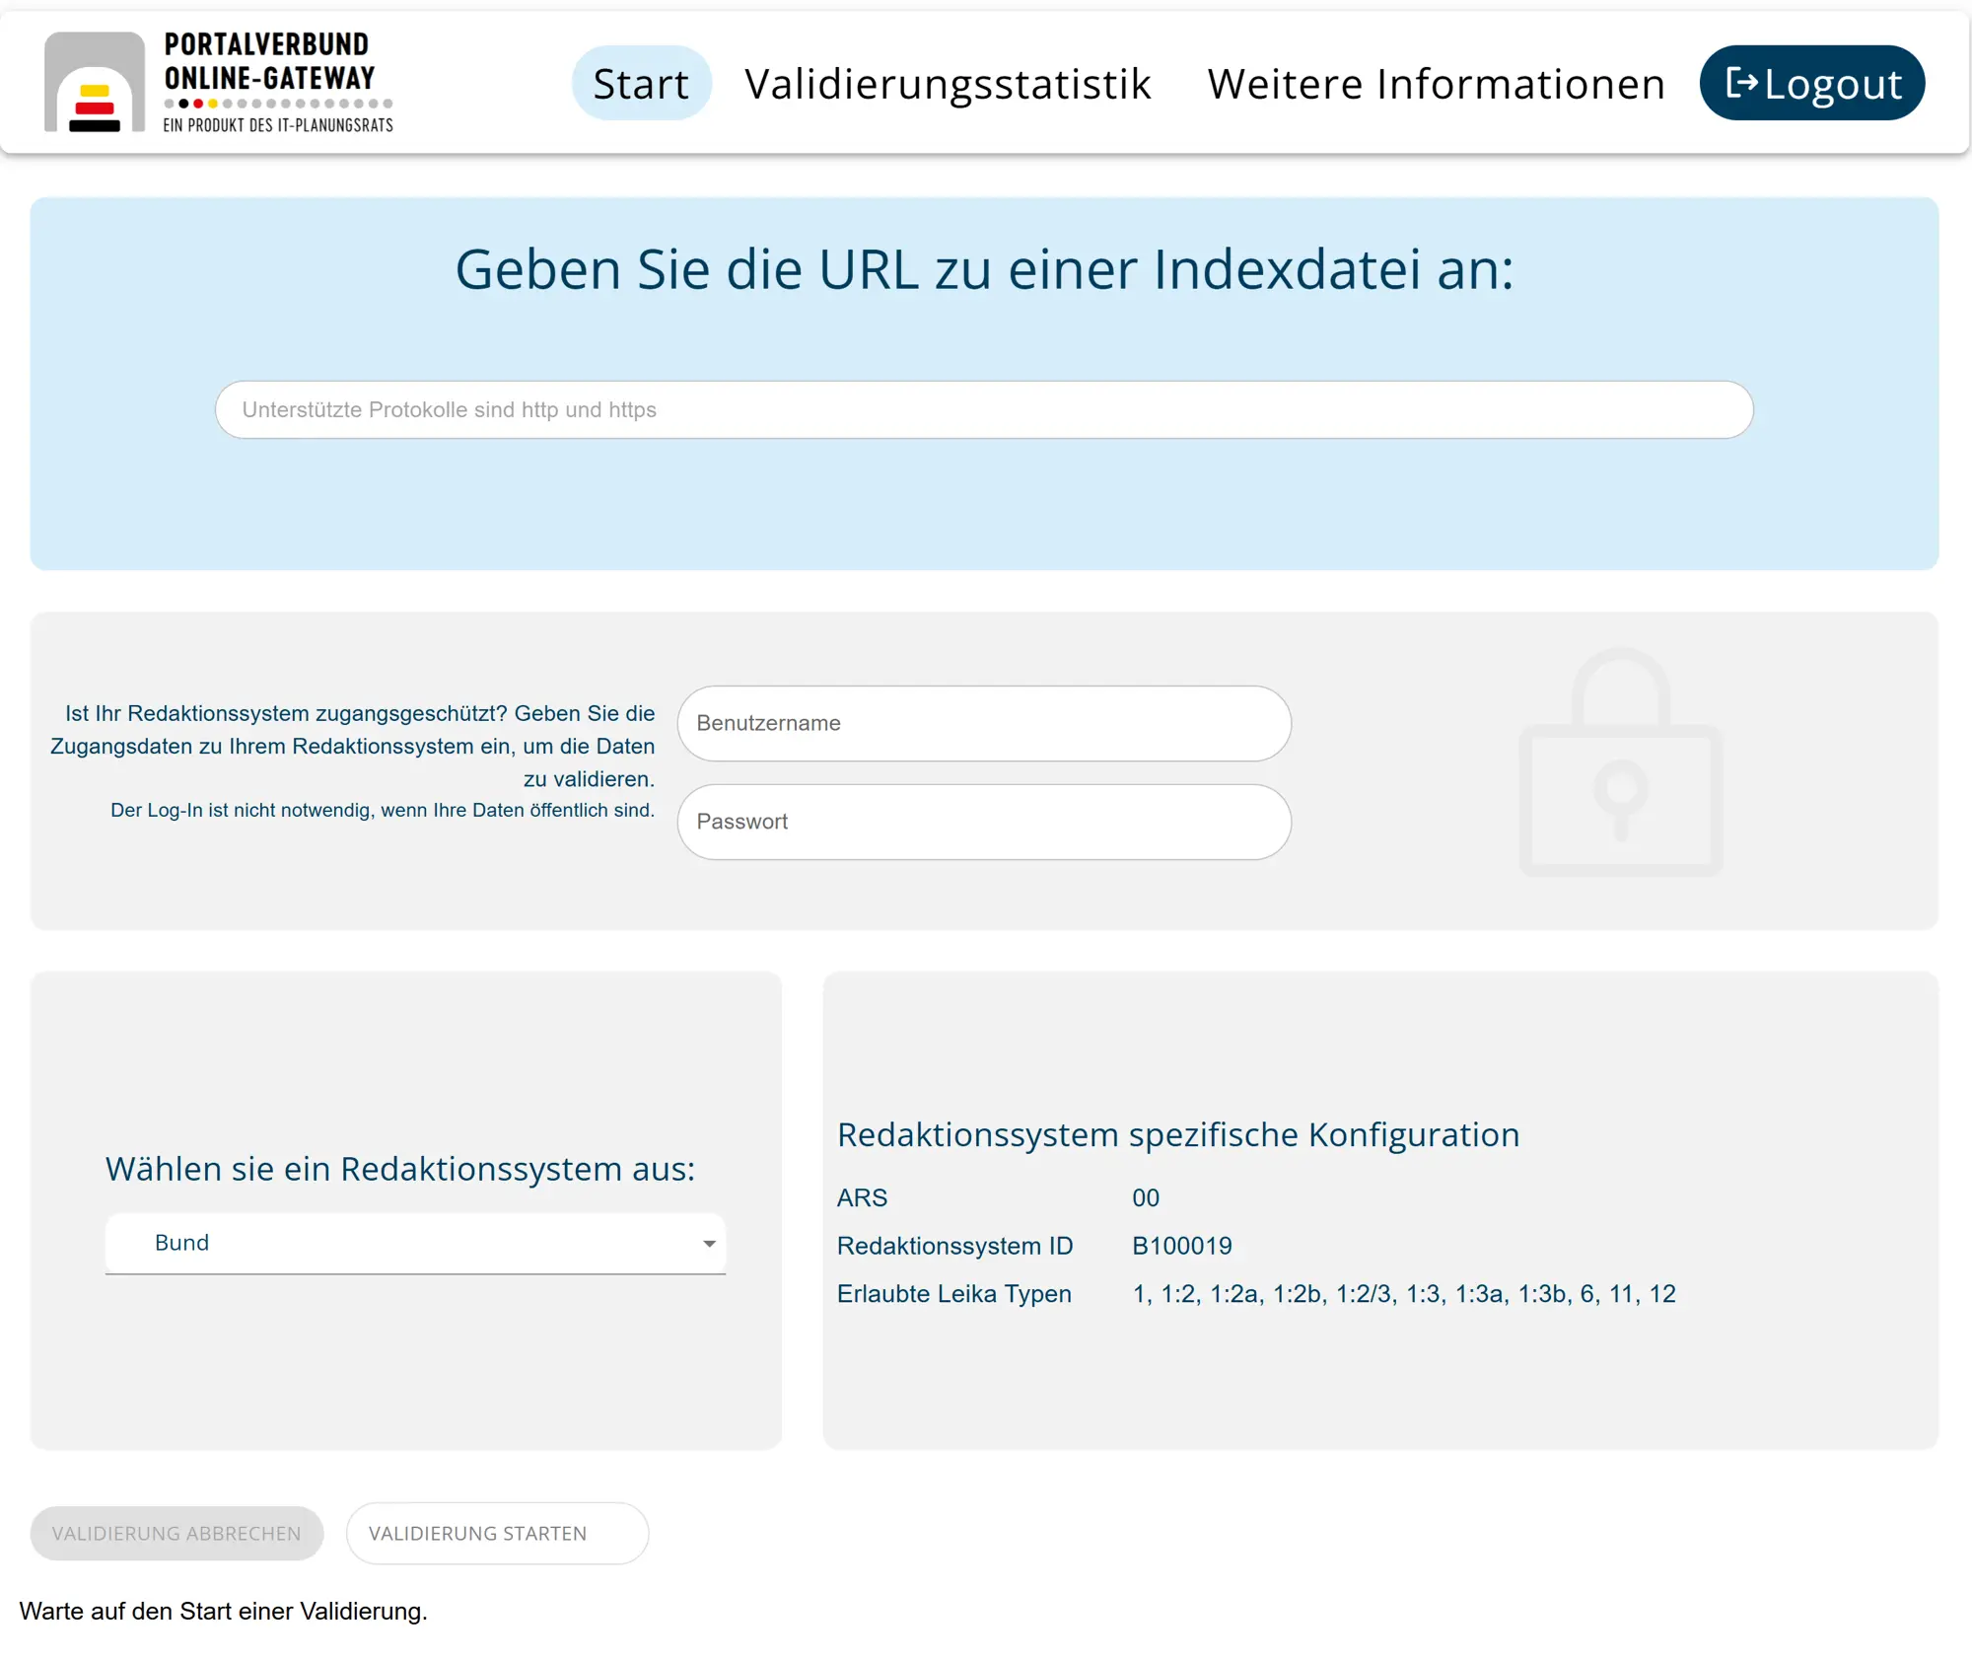Click Validierung starten button
1972x1662 pixels.
click(x=497, y=1533)
